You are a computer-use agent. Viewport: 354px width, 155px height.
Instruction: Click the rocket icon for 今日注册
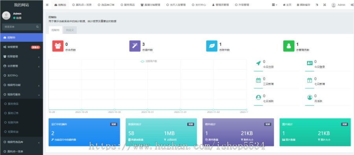pos(258,63)
